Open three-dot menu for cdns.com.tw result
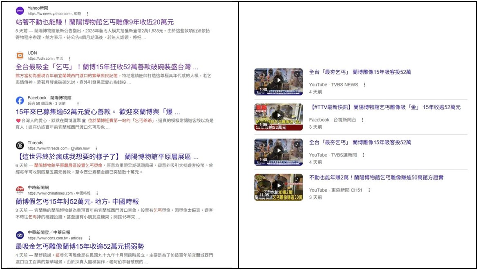Image resolution: width=478 pixels, height=270 pixels. point(89,238)
